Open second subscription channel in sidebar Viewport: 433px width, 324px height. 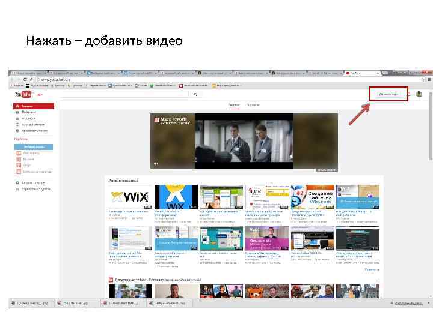pos(25,159)
